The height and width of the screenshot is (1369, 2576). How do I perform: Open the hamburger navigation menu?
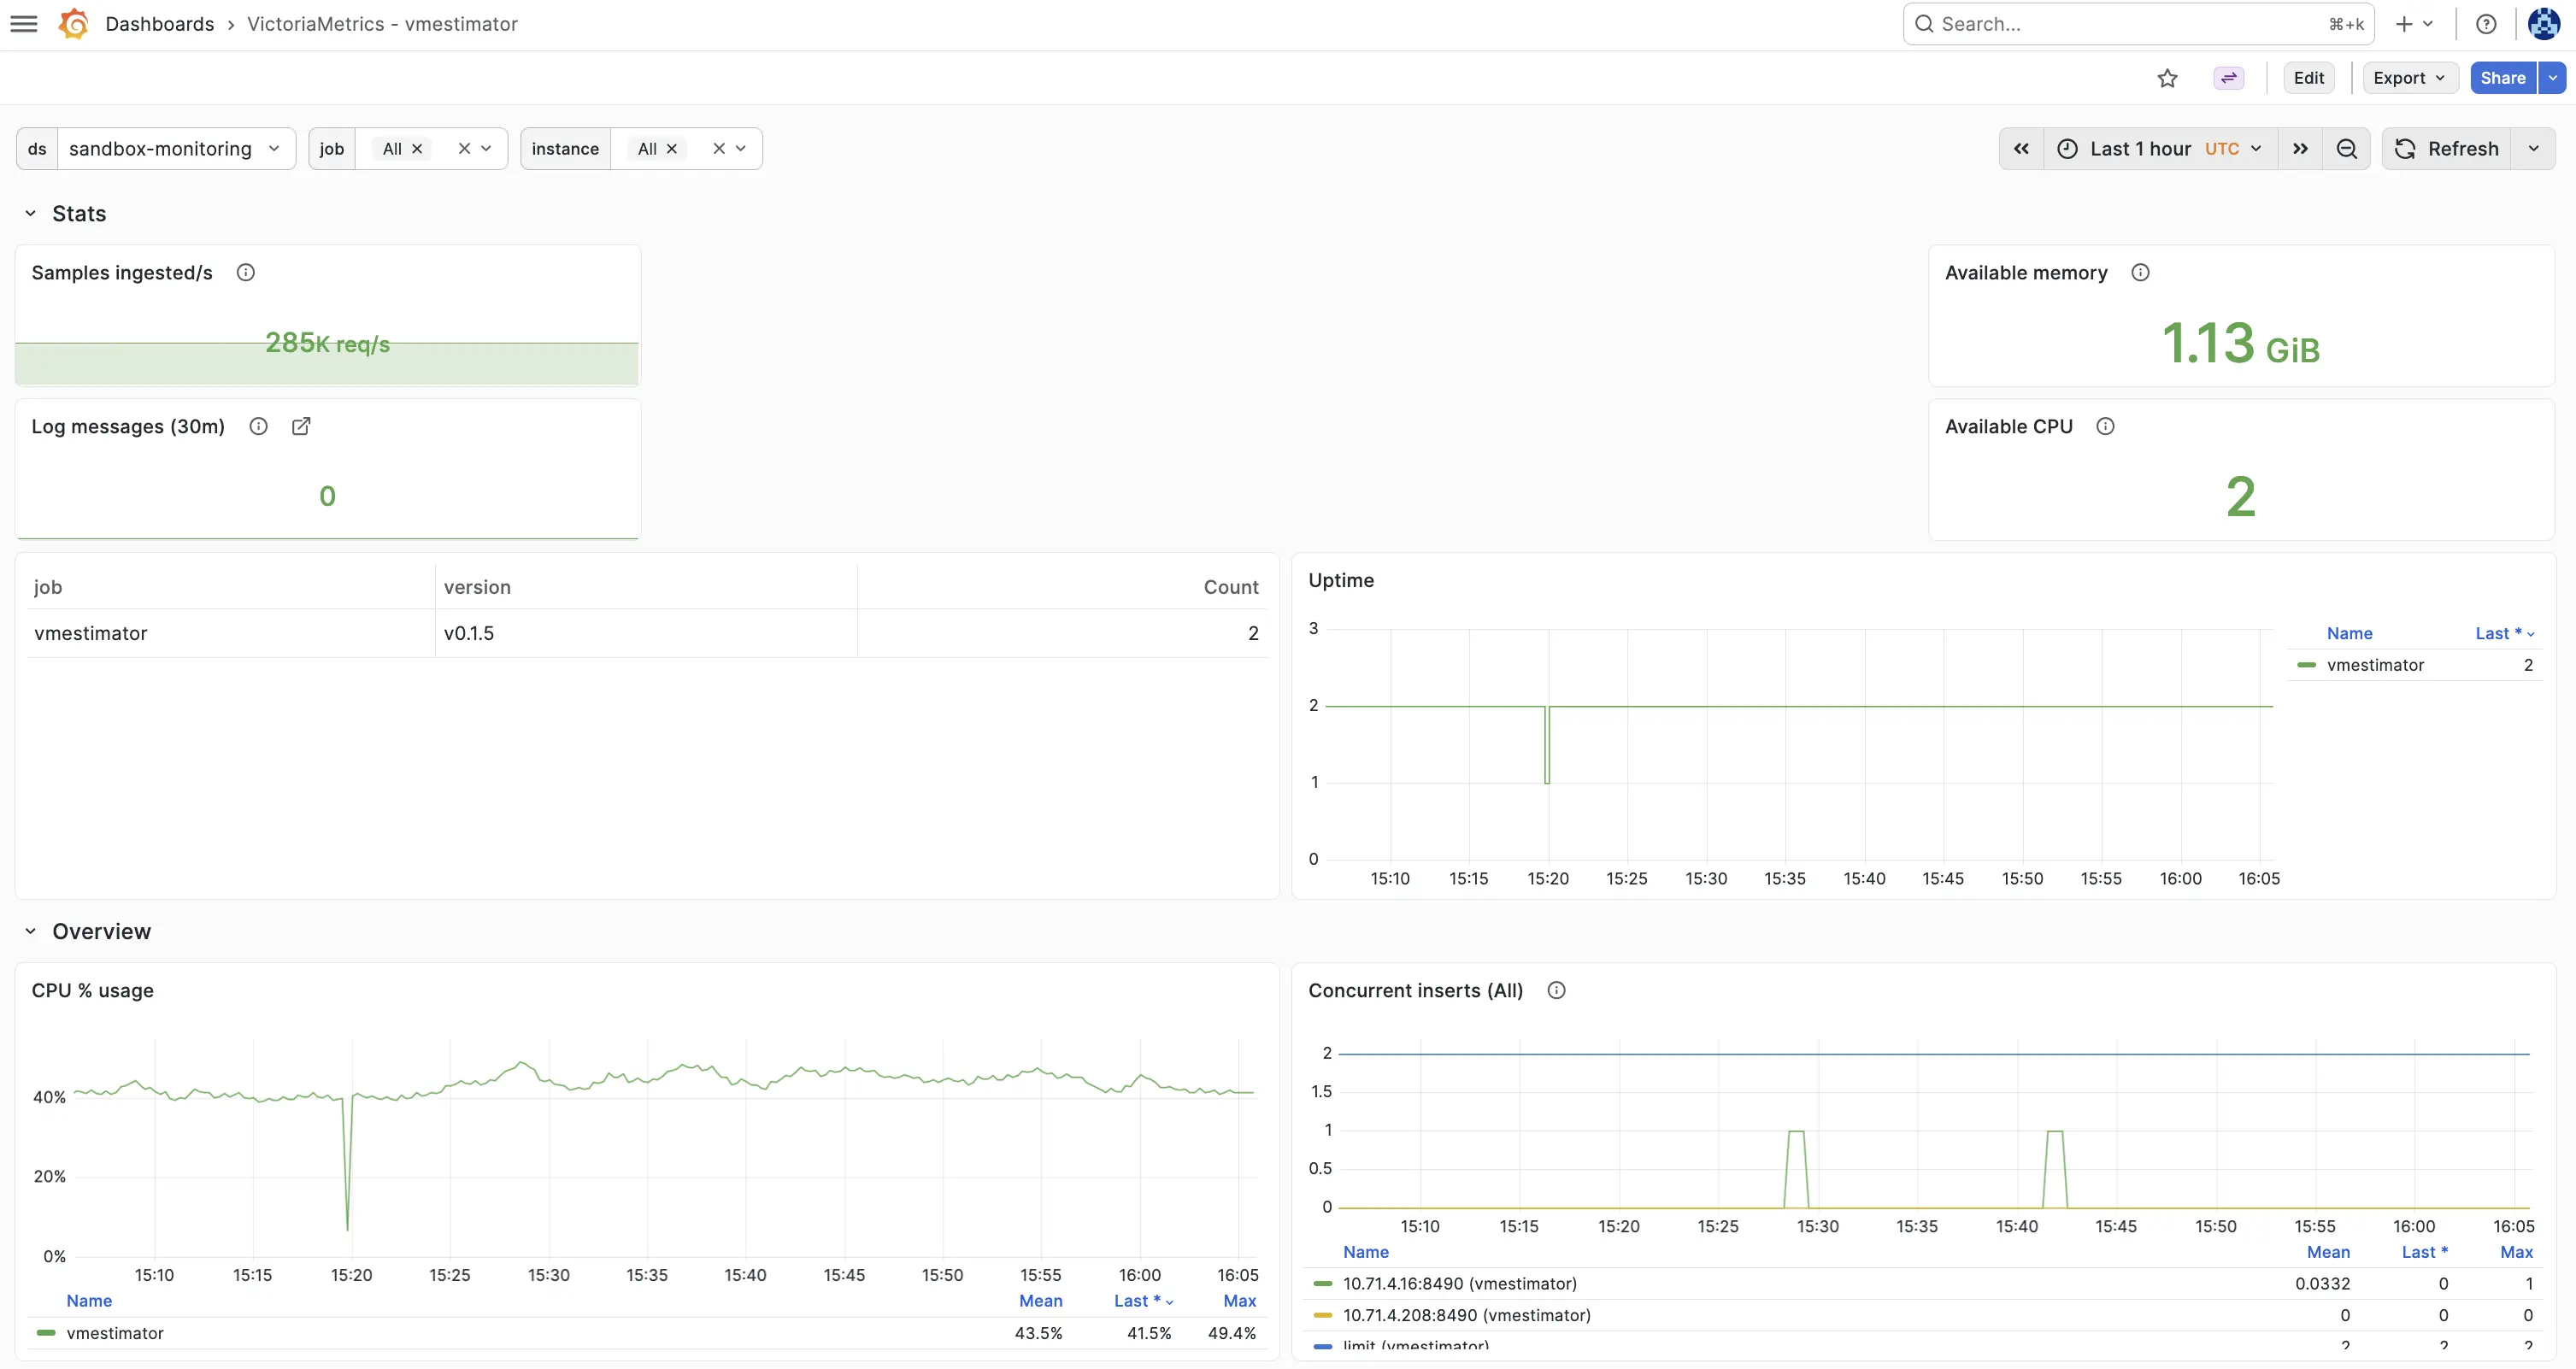pyautogui.click(x=23, y=24)
